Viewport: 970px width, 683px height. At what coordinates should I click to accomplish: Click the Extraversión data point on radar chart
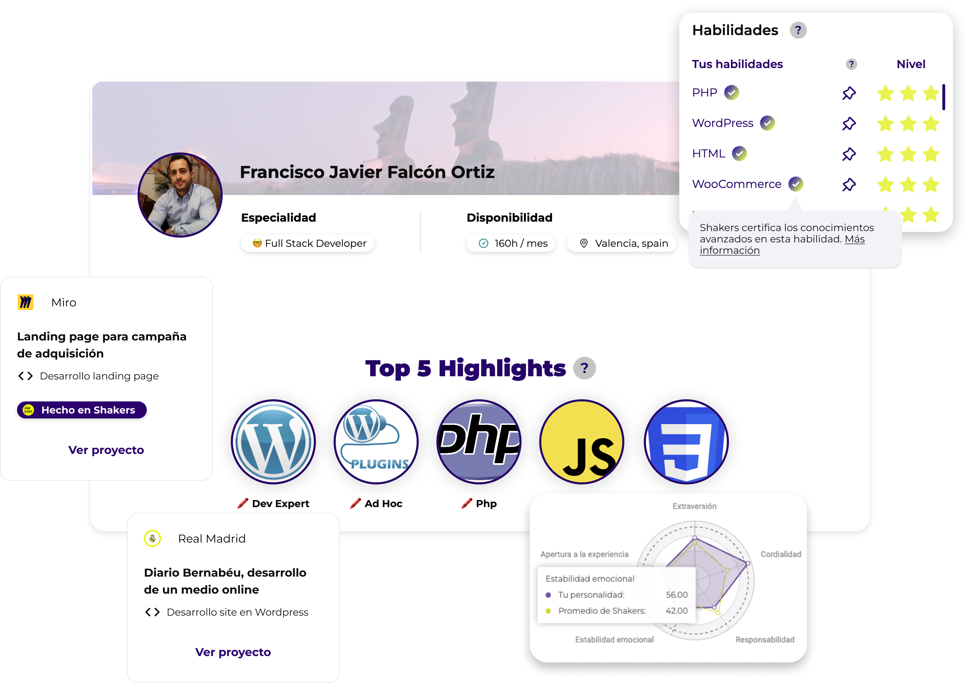tap(695, 538)
